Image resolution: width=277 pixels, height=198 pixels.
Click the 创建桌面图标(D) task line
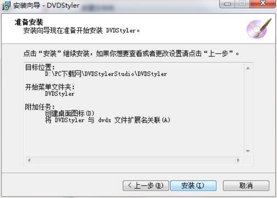(69, 113)
